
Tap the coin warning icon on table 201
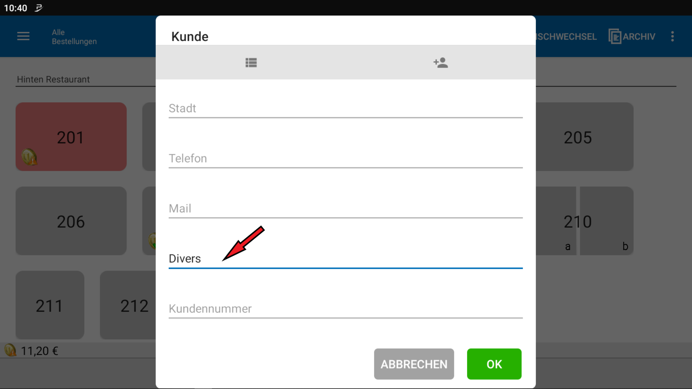point(29,157)
